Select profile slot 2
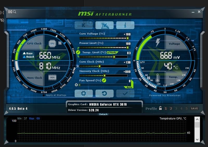The width and height of the screenshot is (208, 147). [171, 108]
